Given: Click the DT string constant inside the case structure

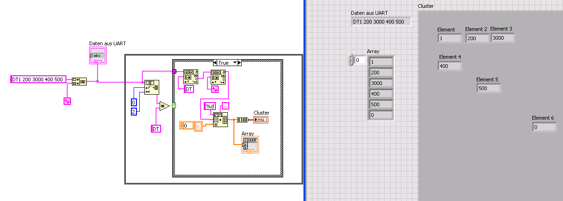Looking at the screenshot, I should click(189, 89).
